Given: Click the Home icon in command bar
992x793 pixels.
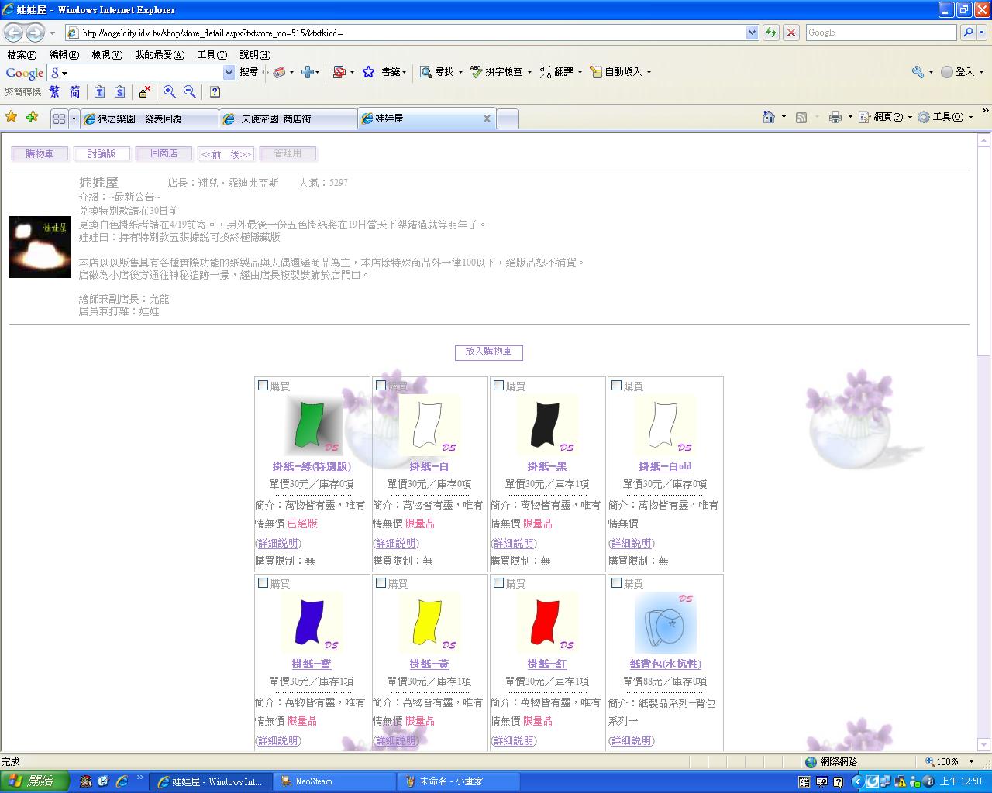Looking at the screenshot, I should click(x=769, y=117).
